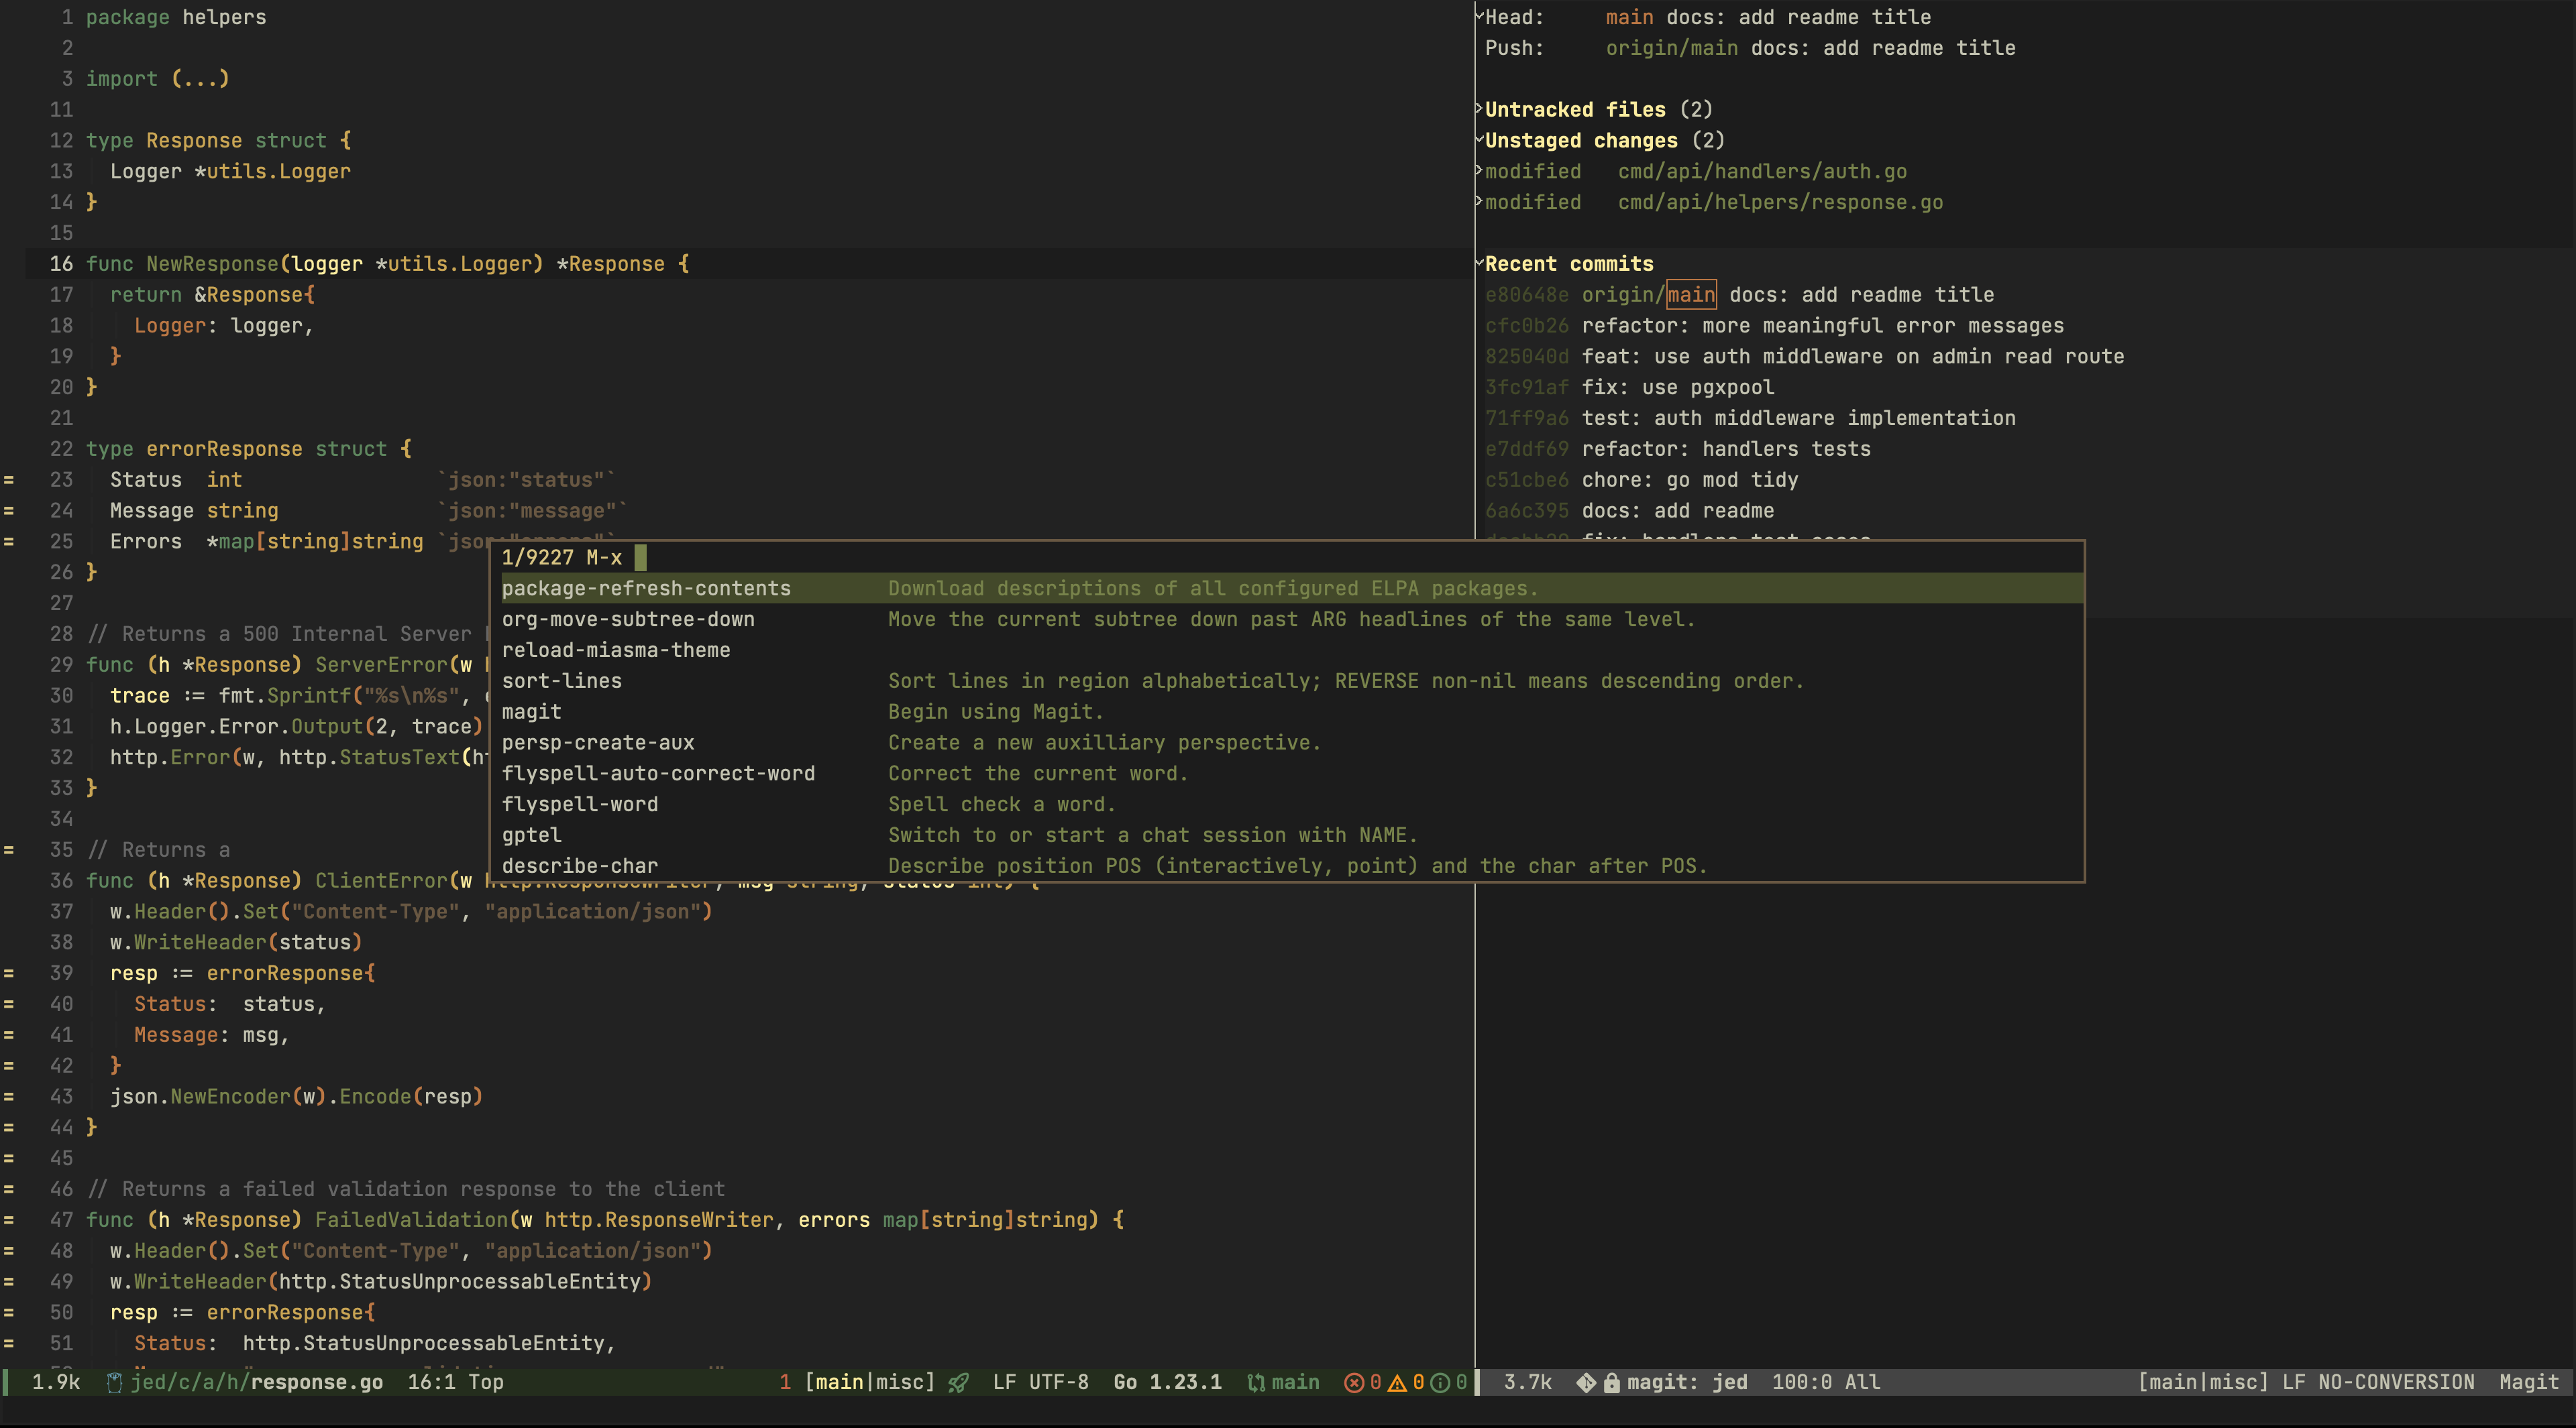2576x1428 pixels.
Task: Open commit e7ddf69 refactor handlers tests
Action: (1677, 450)
